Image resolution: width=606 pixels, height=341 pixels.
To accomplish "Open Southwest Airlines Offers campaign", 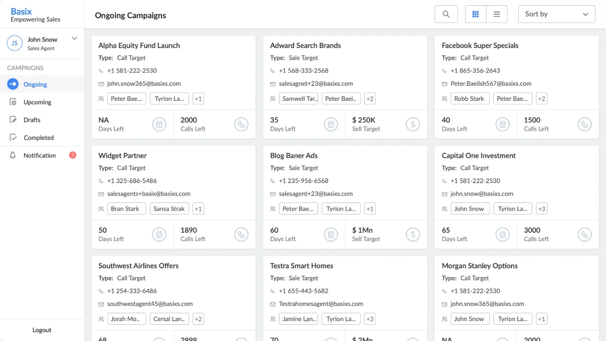I will (x=138, y=266).
